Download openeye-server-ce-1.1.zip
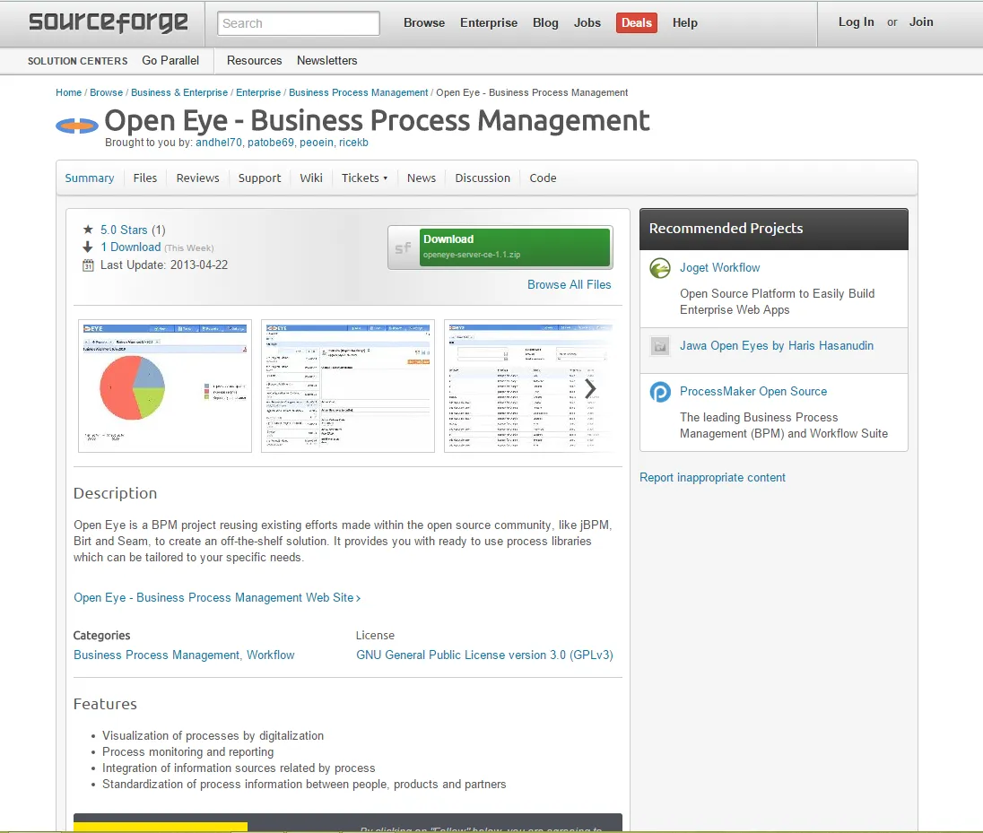This screenshot has height=833, width=983. (515, 247)
